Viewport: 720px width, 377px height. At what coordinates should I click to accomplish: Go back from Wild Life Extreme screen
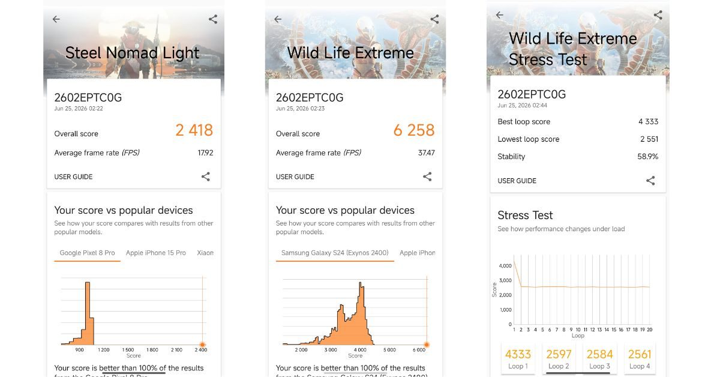278,19
